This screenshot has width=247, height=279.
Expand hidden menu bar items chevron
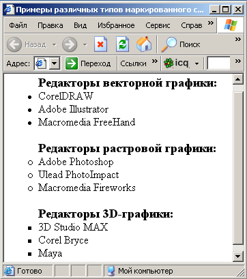pos(211,23)
